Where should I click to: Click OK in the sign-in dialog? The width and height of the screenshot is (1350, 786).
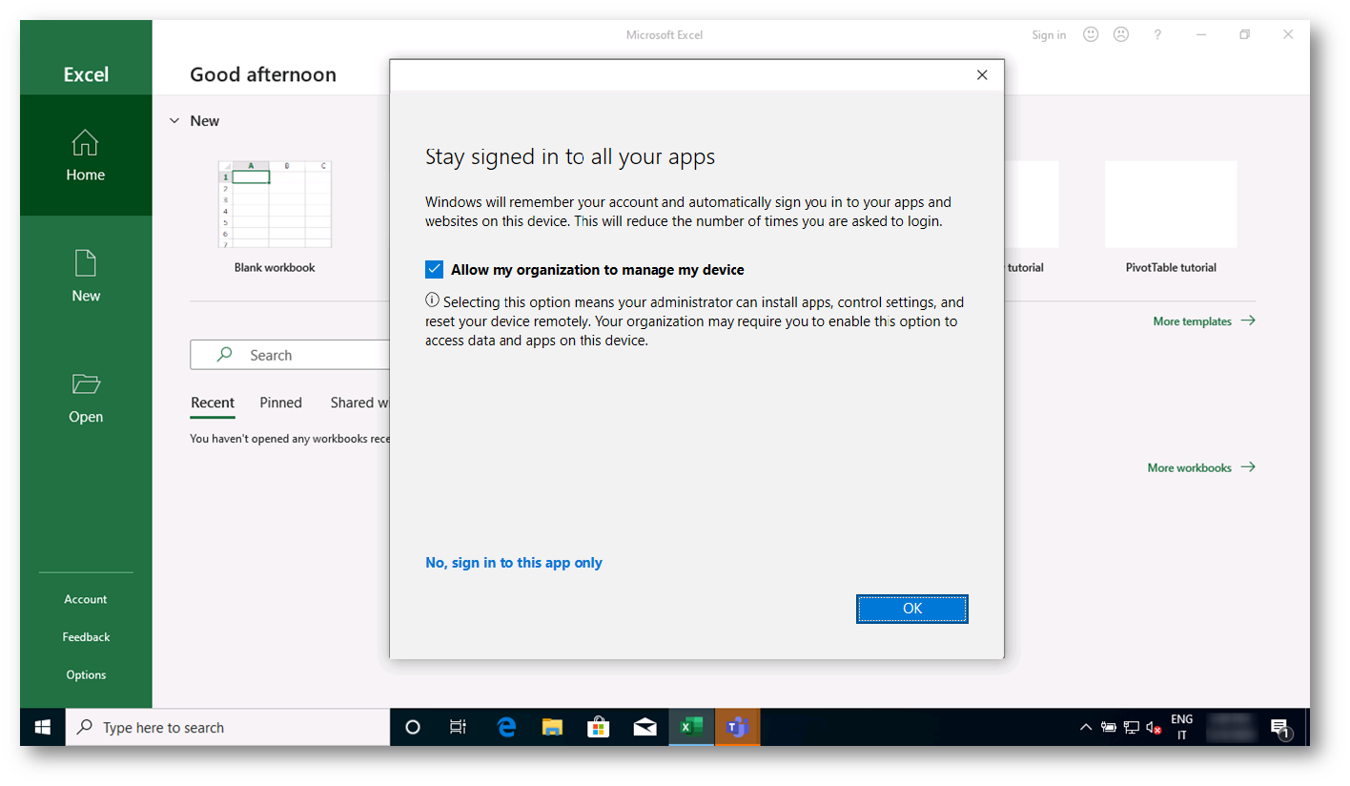(912, 609)
